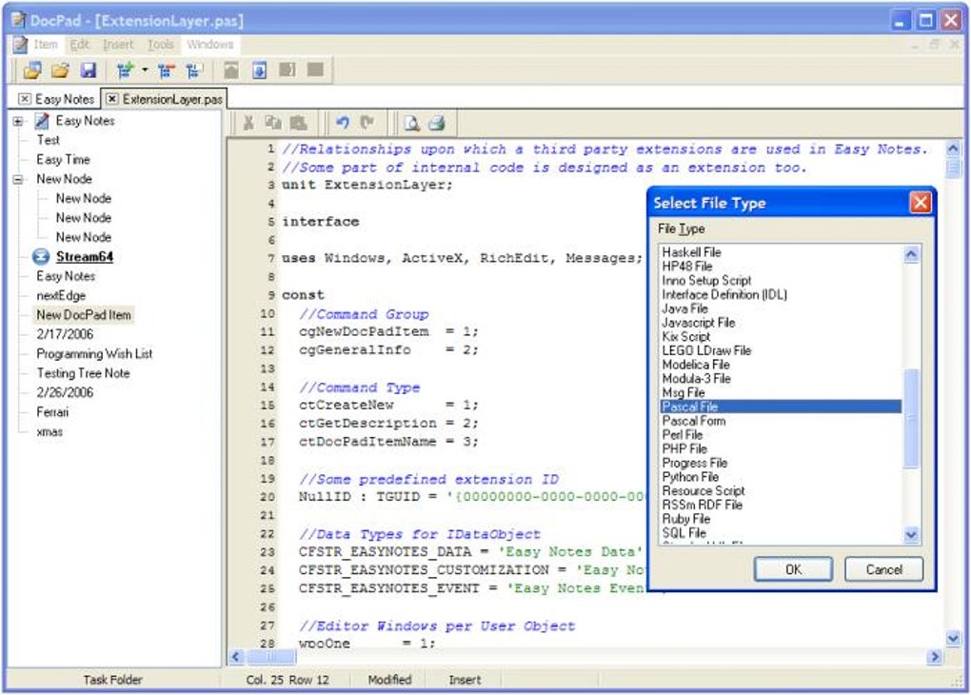
Task: Click the Print icon in editor toolbar
Action: (436, 122)
